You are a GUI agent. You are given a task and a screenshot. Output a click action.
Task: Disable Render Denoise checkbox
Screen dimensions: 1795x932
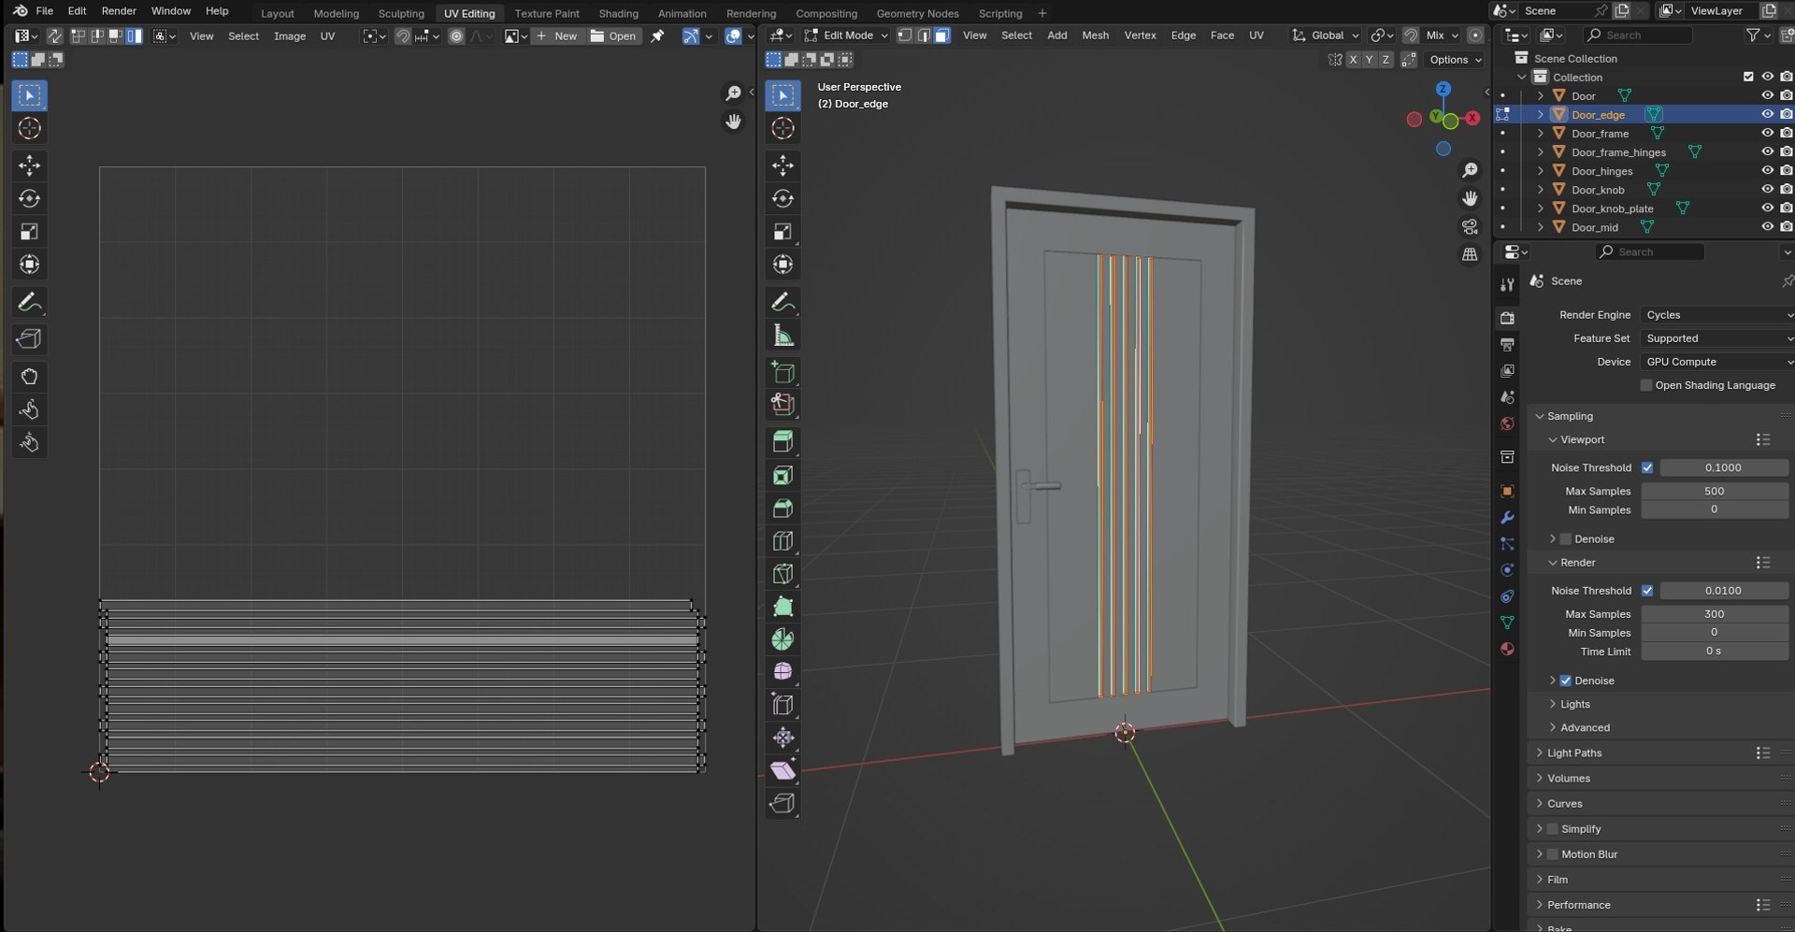1566,681
